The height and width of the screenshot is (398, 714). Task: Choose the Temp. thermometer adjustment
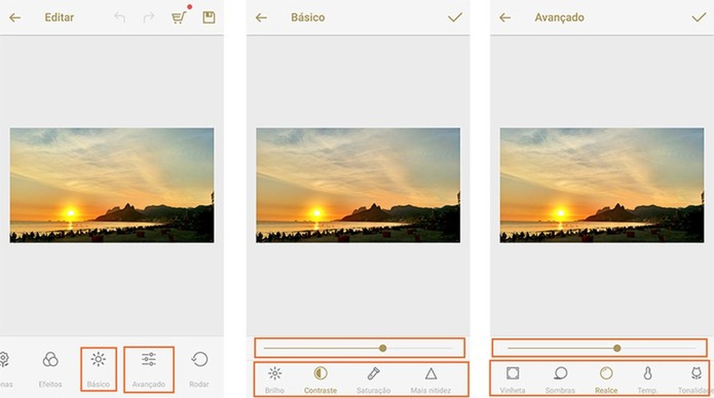click(647, 381)
